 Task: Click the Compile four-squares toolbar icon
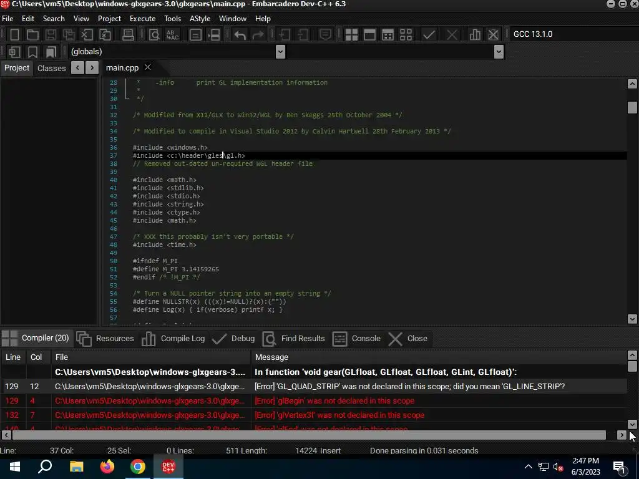(351, 35)
